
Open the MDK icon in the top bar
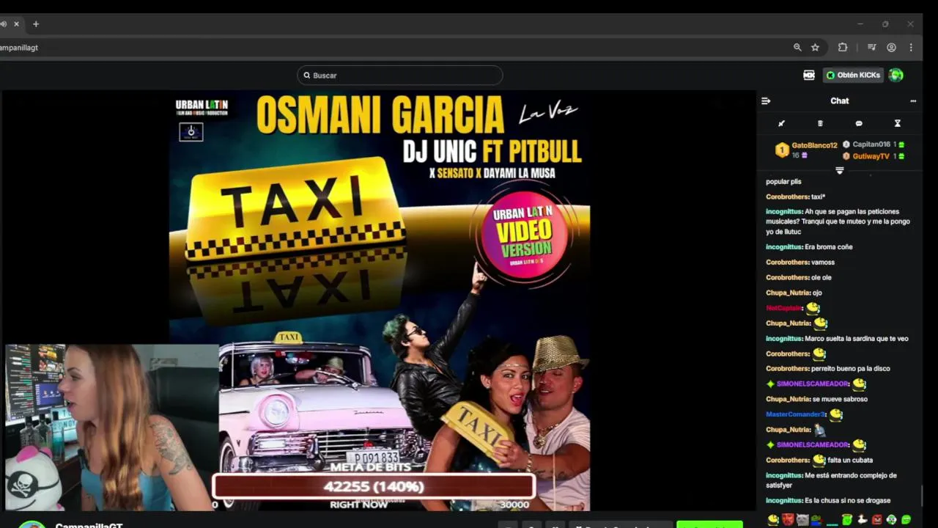tap(809, 75)
